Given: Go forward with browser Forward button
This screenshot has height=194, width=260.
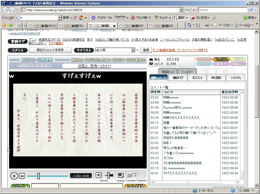Looking at the screenshot, I should [x=12, y=10].
